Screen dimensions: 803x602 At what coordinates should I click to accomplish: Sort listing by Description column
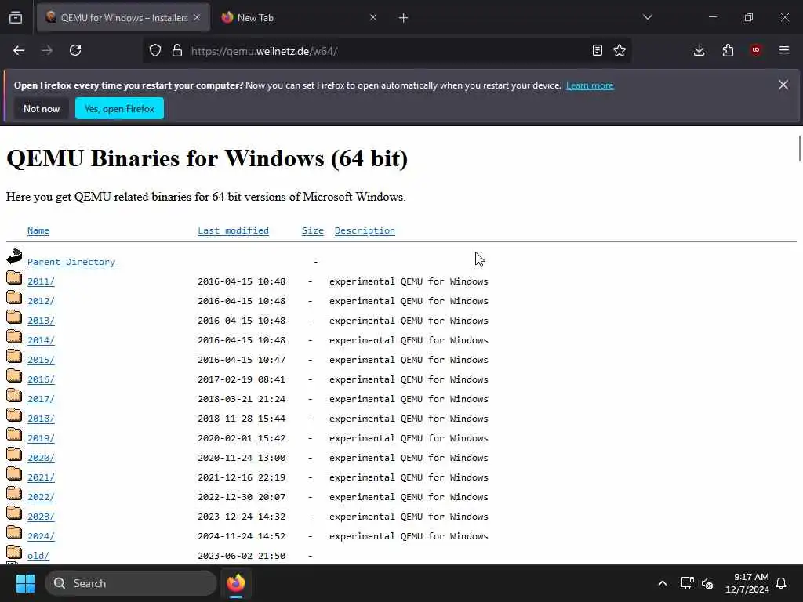pyautogui.click(x=365, y=230)
